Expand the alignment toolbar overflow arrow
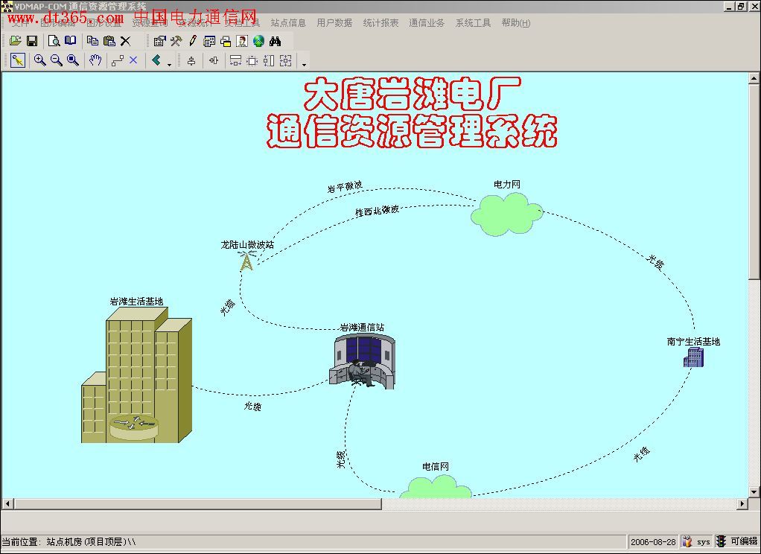This screenshot has width=761, height=554. [x=304, y=64]
